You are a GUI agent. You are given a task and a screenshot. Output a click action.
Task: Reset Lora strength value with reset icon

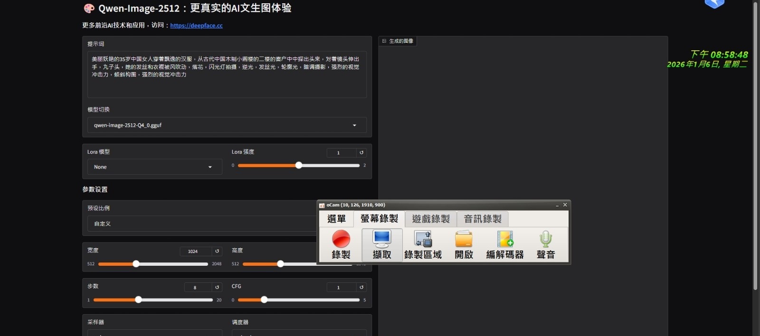pyautogui.click(x=361, y=153)
